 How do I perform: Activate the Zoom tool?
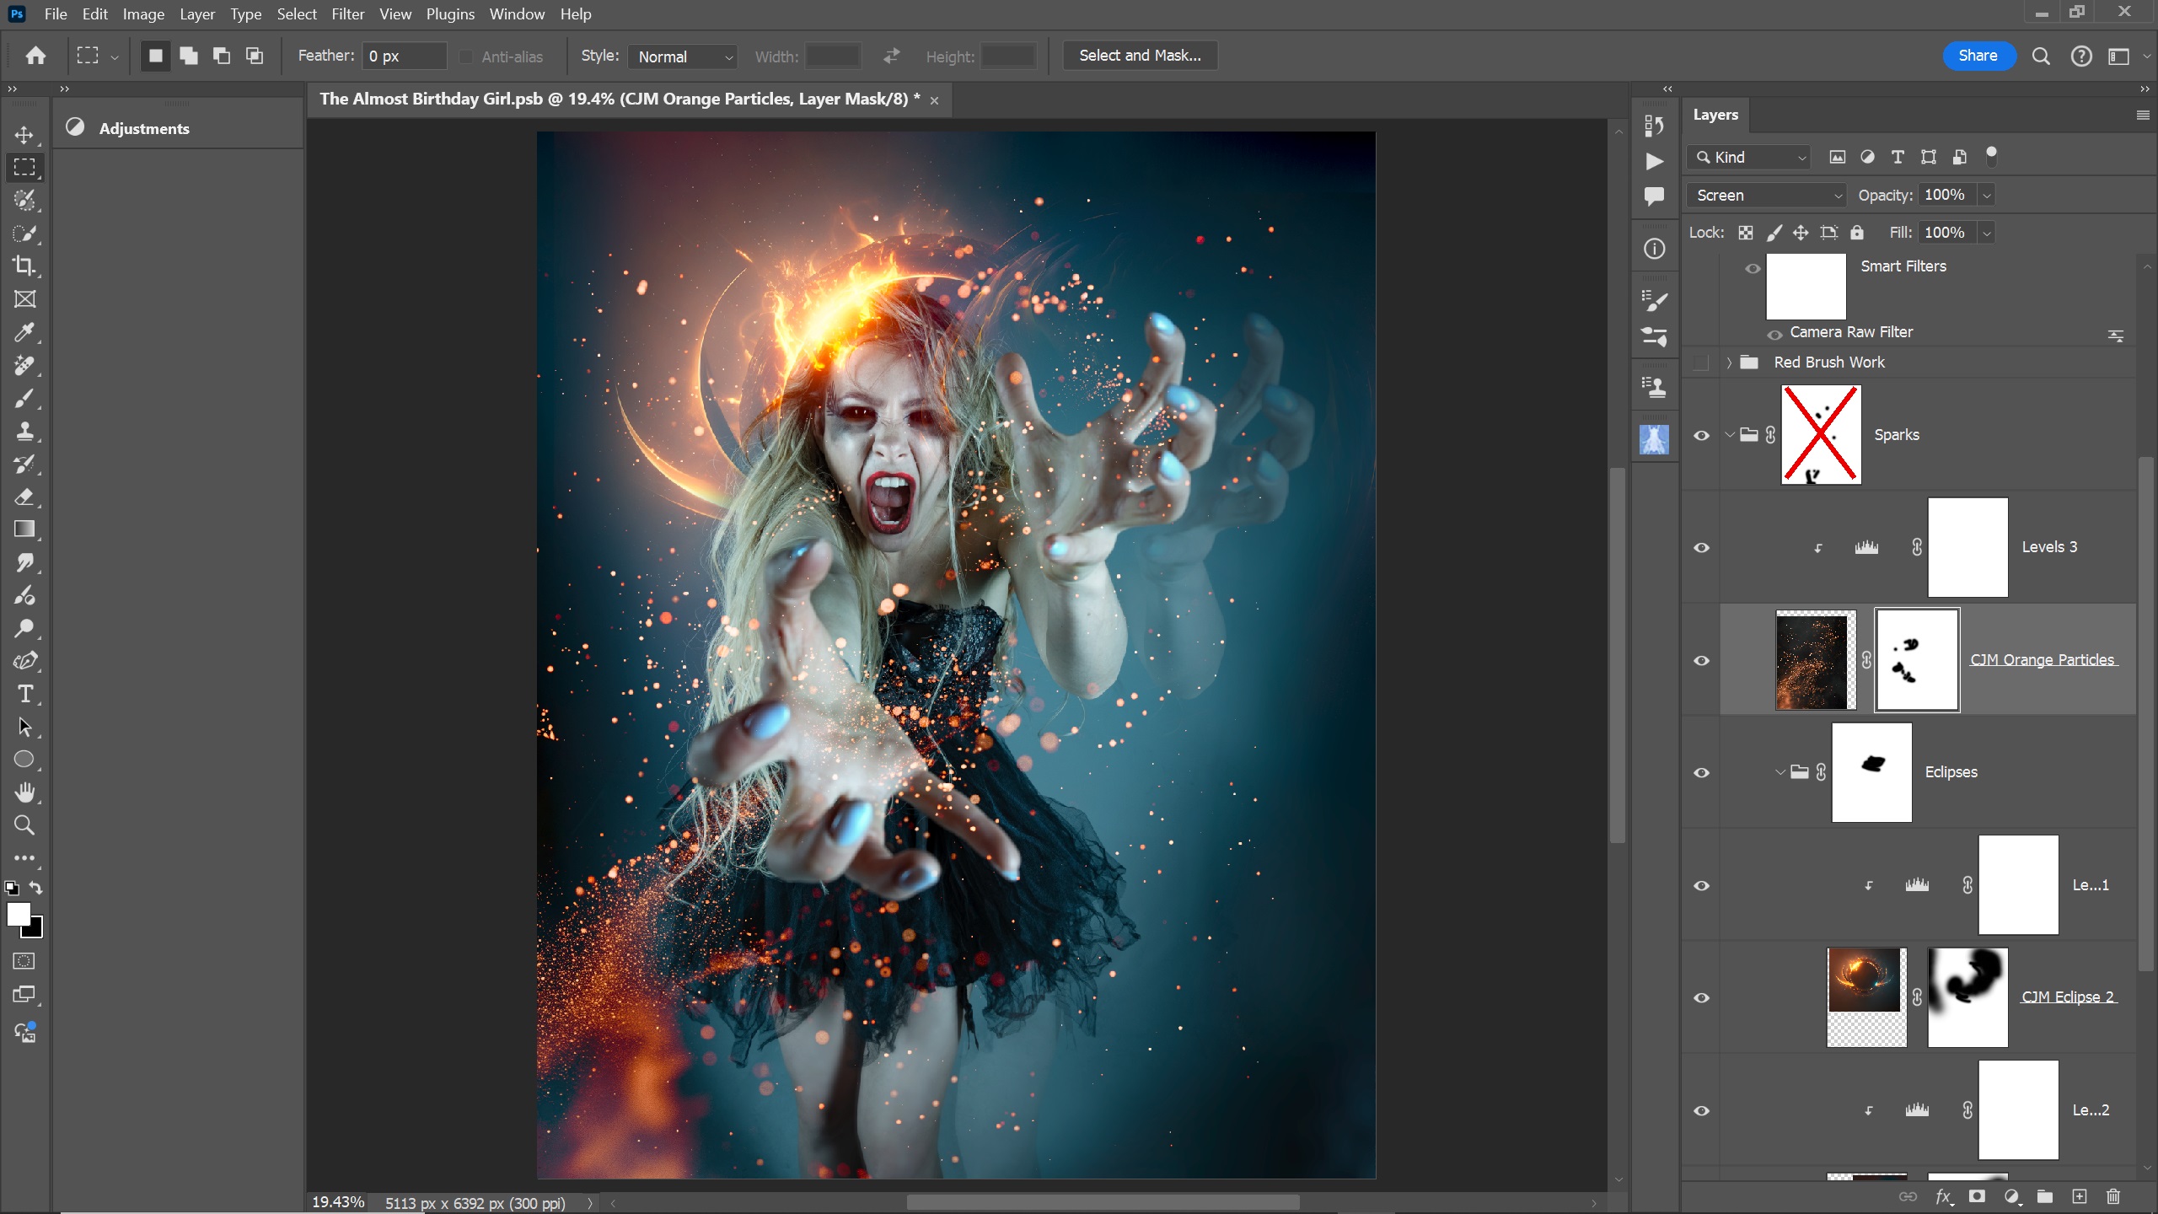(24, 825)
